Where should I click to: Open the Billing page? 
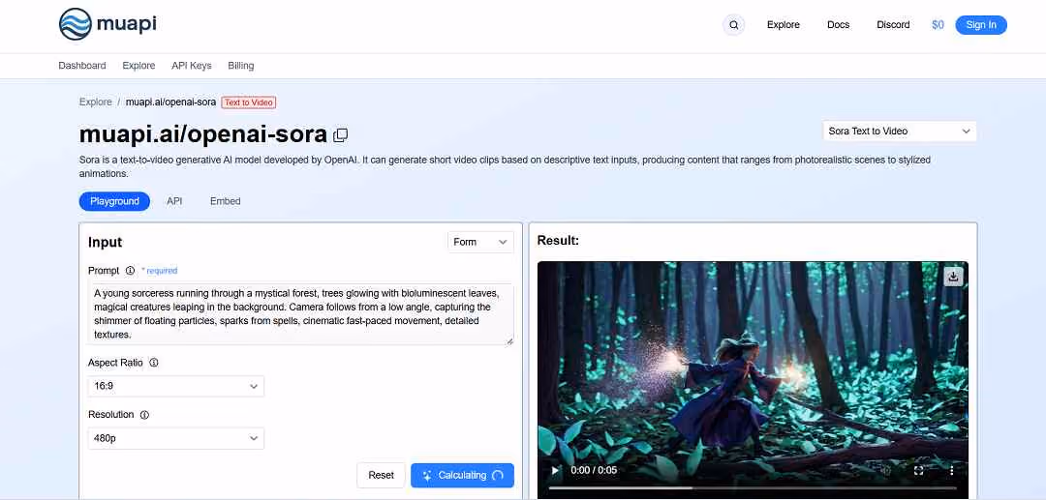[241, 65]
